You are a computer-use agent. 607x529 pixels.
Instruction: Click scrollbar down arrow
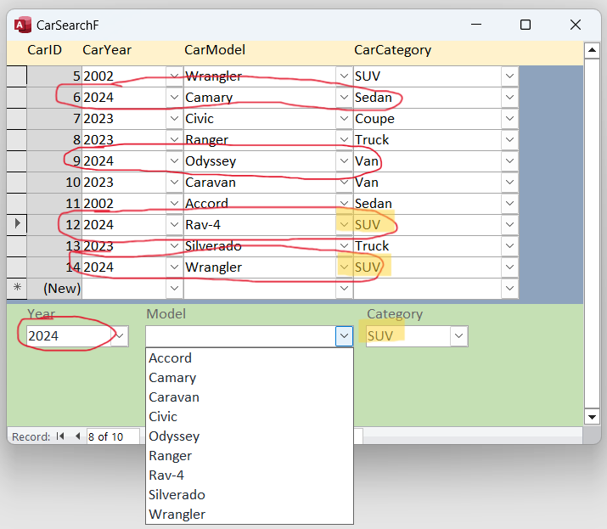pyautogui.click(x=592, y=417)
